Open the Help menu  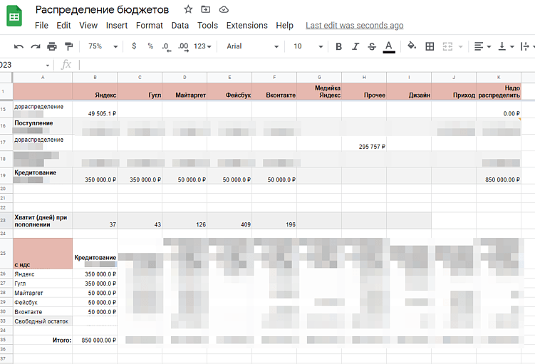coord(284,26)
